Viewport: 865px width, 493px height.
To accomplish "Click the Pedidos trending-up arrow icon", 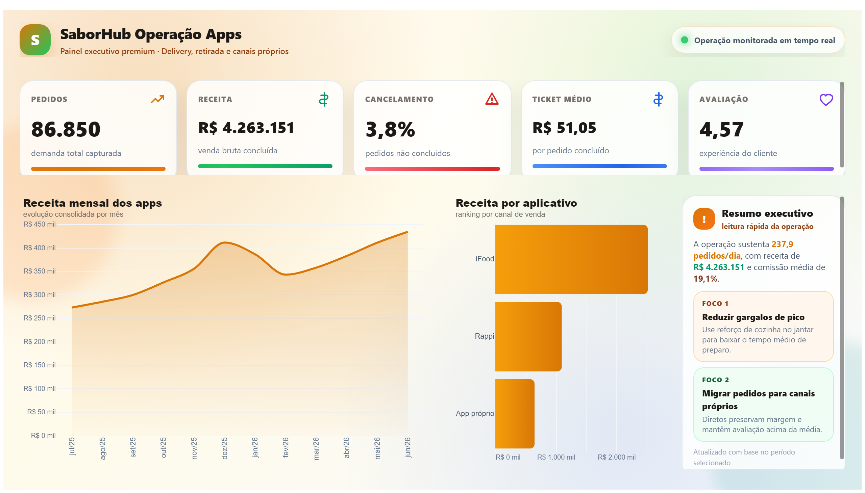I will point(157,99).
